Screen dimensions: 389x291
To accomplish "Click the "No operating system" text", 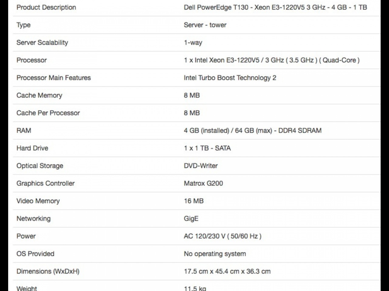I will (215, 254).
